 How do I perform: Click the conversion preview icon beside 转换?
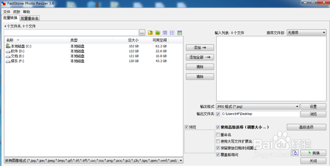click(295, 153)
